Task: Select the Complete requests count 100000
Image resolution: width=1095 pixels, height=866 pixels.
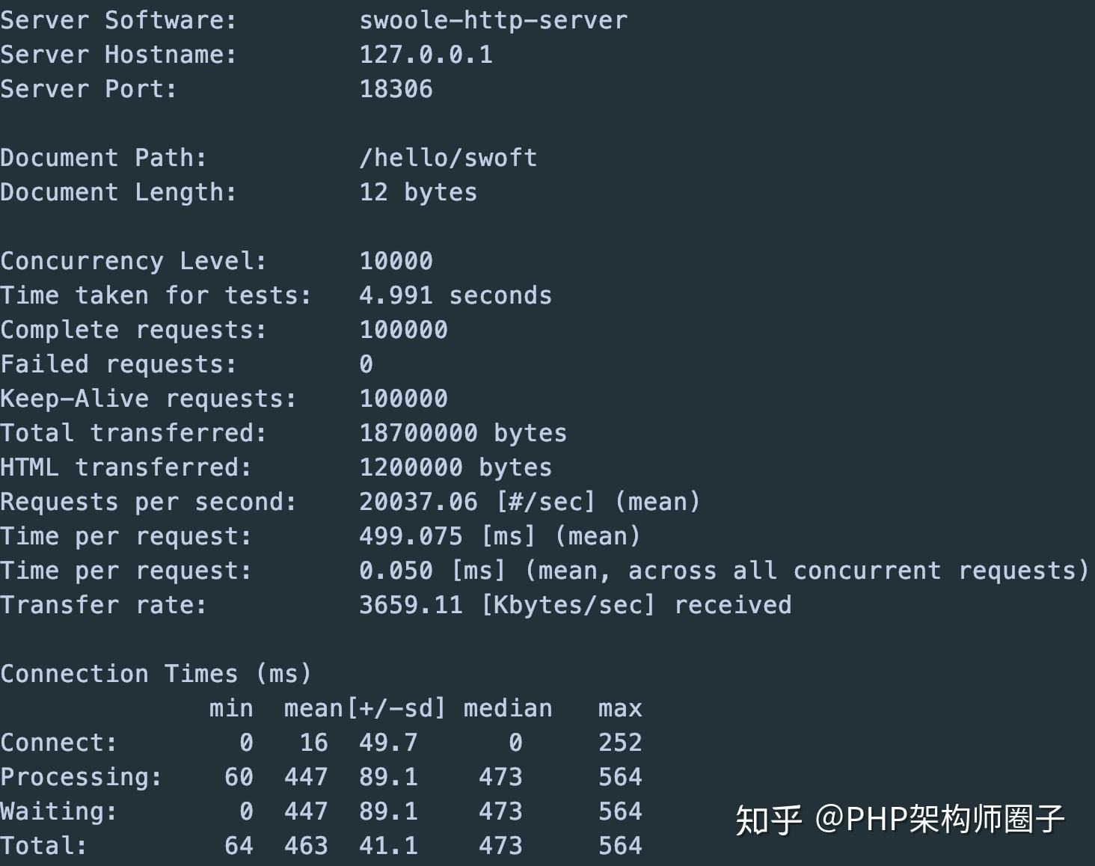Action: (404, 330)
